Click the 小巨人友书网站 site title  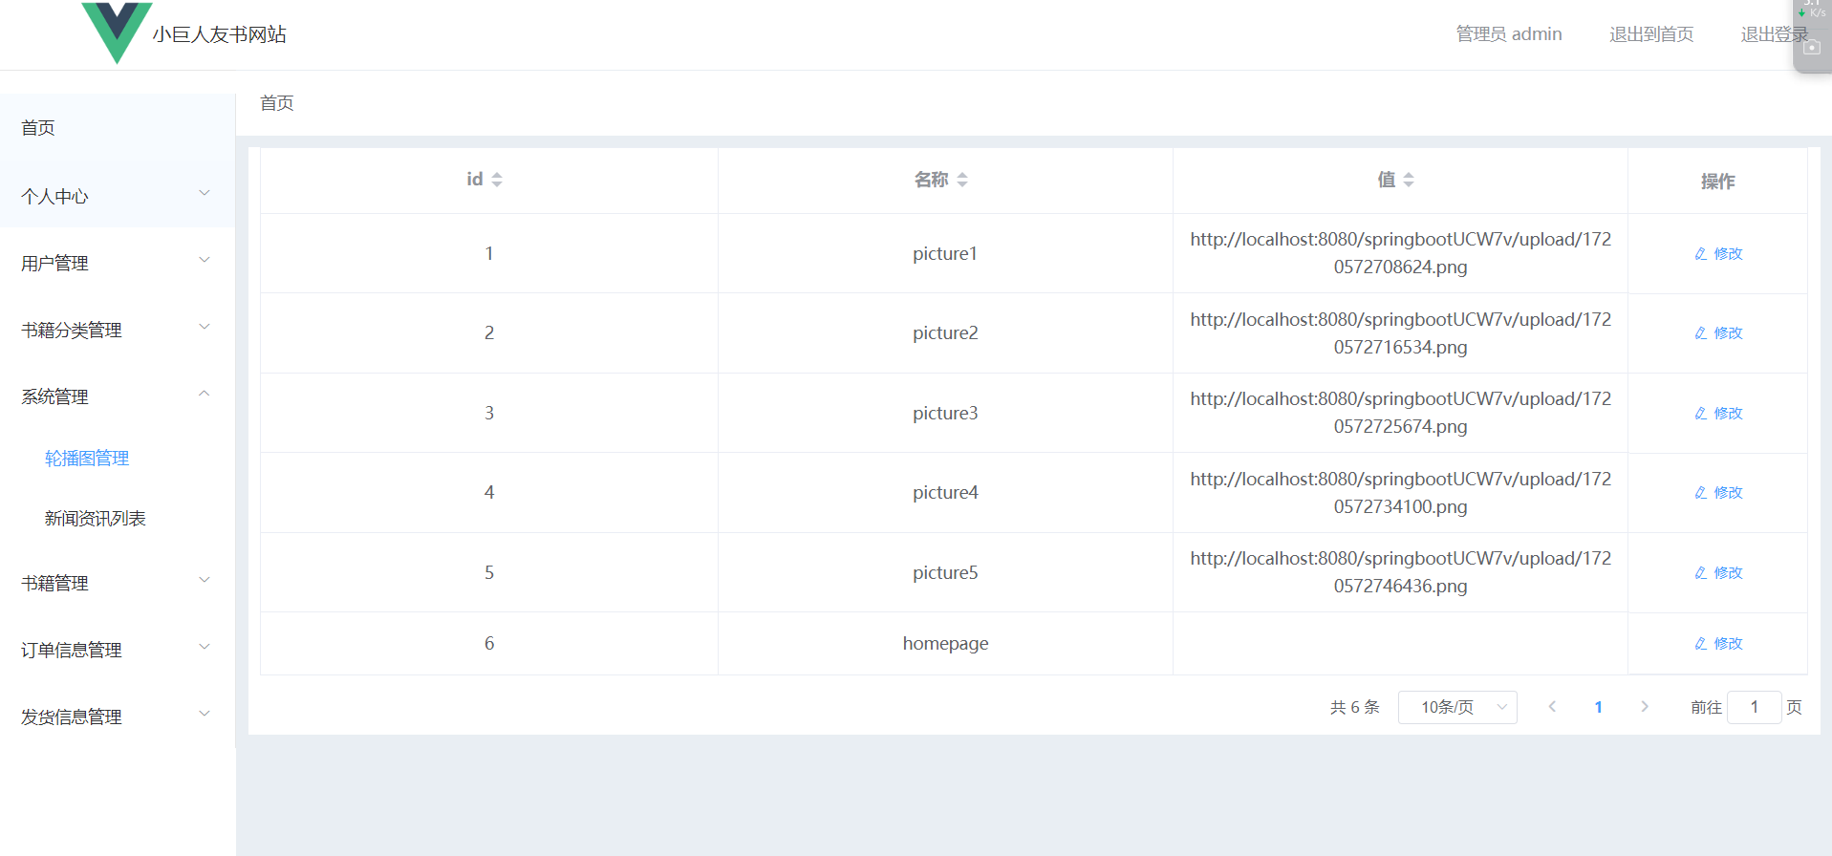(x=220, y=34)
